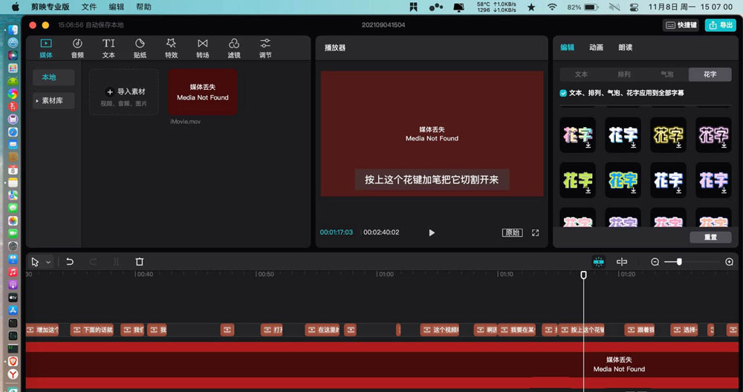The width and height of the screenshot is (743, 392).
Task: Open the 贴纸 stickers tab
Action: [140, 48]
